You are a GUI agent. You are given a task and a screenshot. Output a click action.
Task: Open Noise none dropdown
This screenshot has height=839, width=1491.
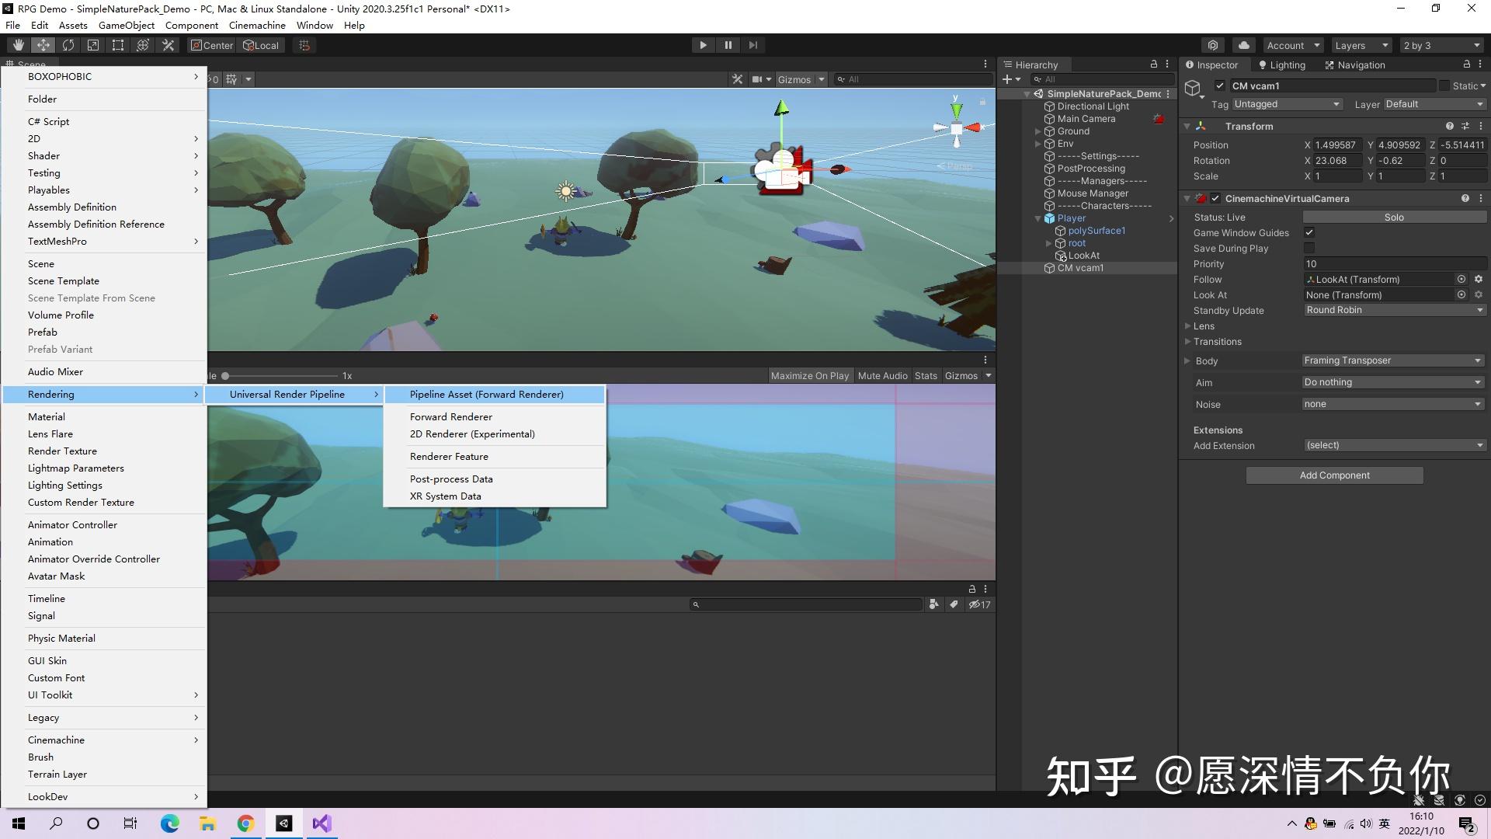pyautogui.click(x=1393, y=404)
